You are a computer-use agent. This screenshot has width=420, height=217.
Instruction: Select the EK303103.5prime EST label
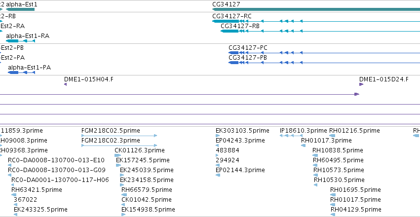tap(242, 131)
